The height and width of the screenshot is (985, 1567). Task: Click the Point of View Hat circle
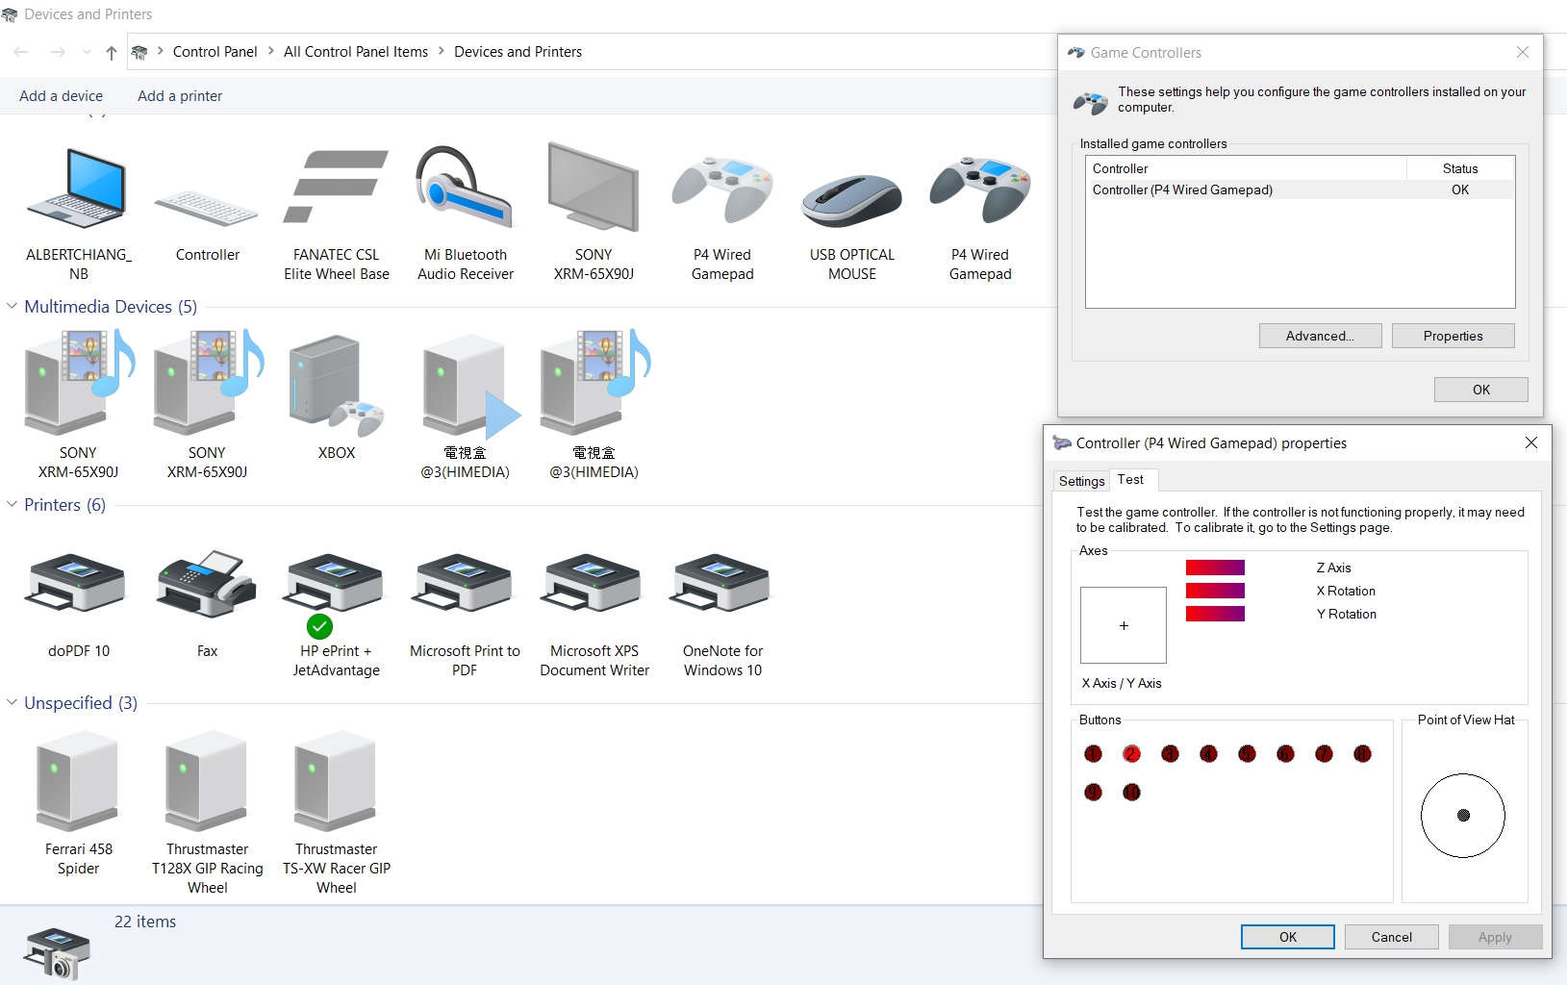(1462, 816)
